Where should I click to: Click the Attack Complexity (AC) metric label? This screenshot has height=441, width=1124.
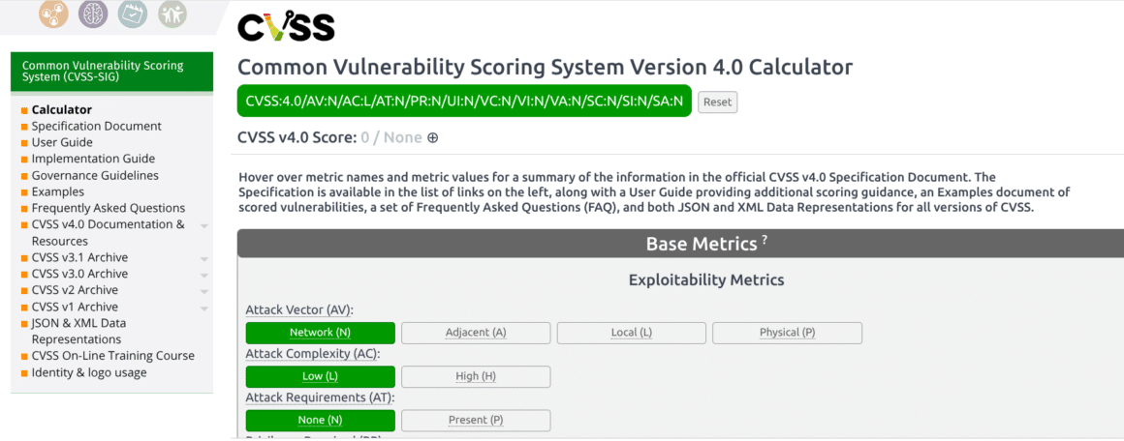(x=313, y=354)
